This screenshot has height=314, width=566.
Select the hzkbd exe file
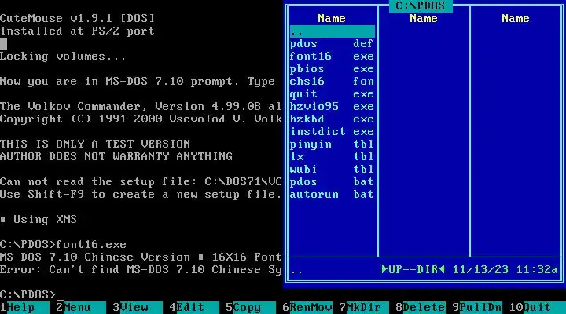click(x=332, y=119)
